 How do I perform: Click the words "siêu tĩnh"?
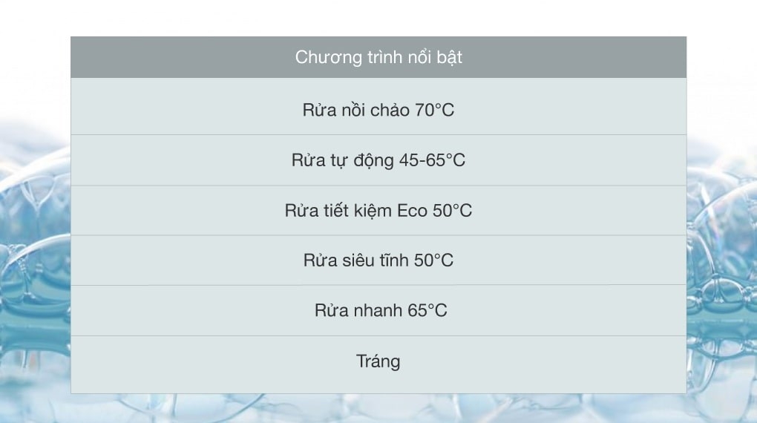[x=376, y=260]
